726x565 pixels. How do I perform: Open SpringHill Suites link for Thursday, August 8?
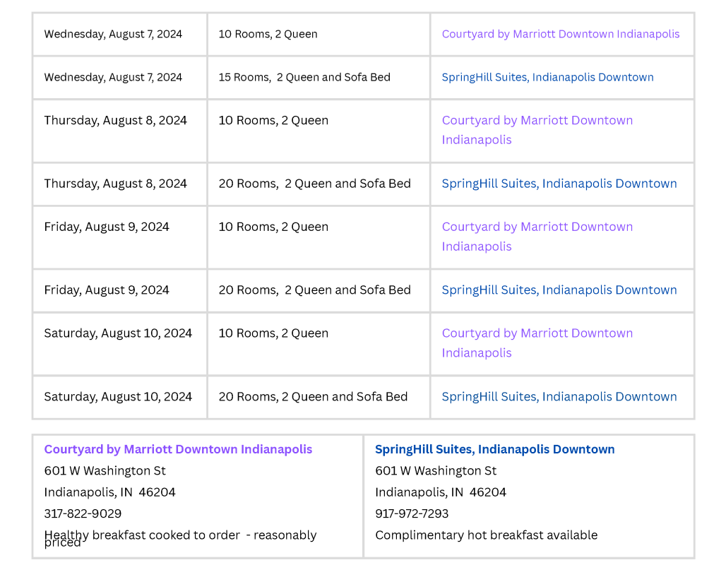(x=559, y=184)
